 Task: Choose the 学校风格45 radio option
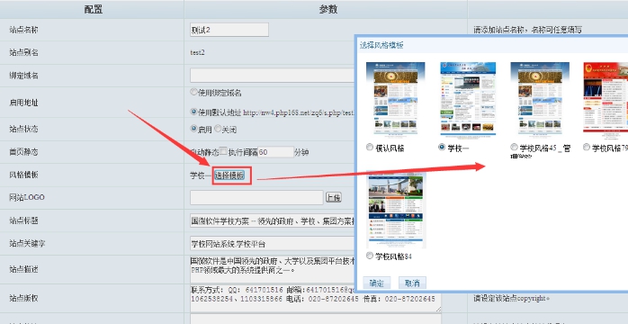click(514, 148)
